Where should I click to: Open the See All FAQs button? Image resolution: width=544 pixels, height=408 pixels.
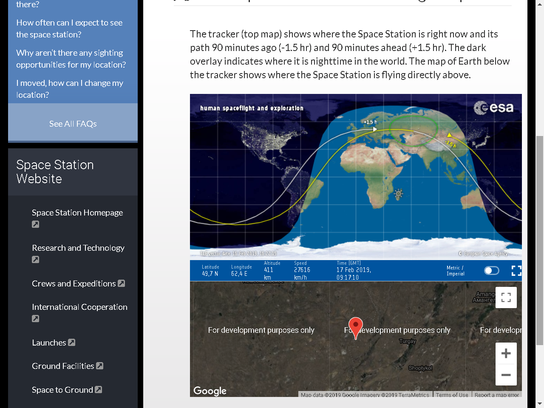(73, 124)
